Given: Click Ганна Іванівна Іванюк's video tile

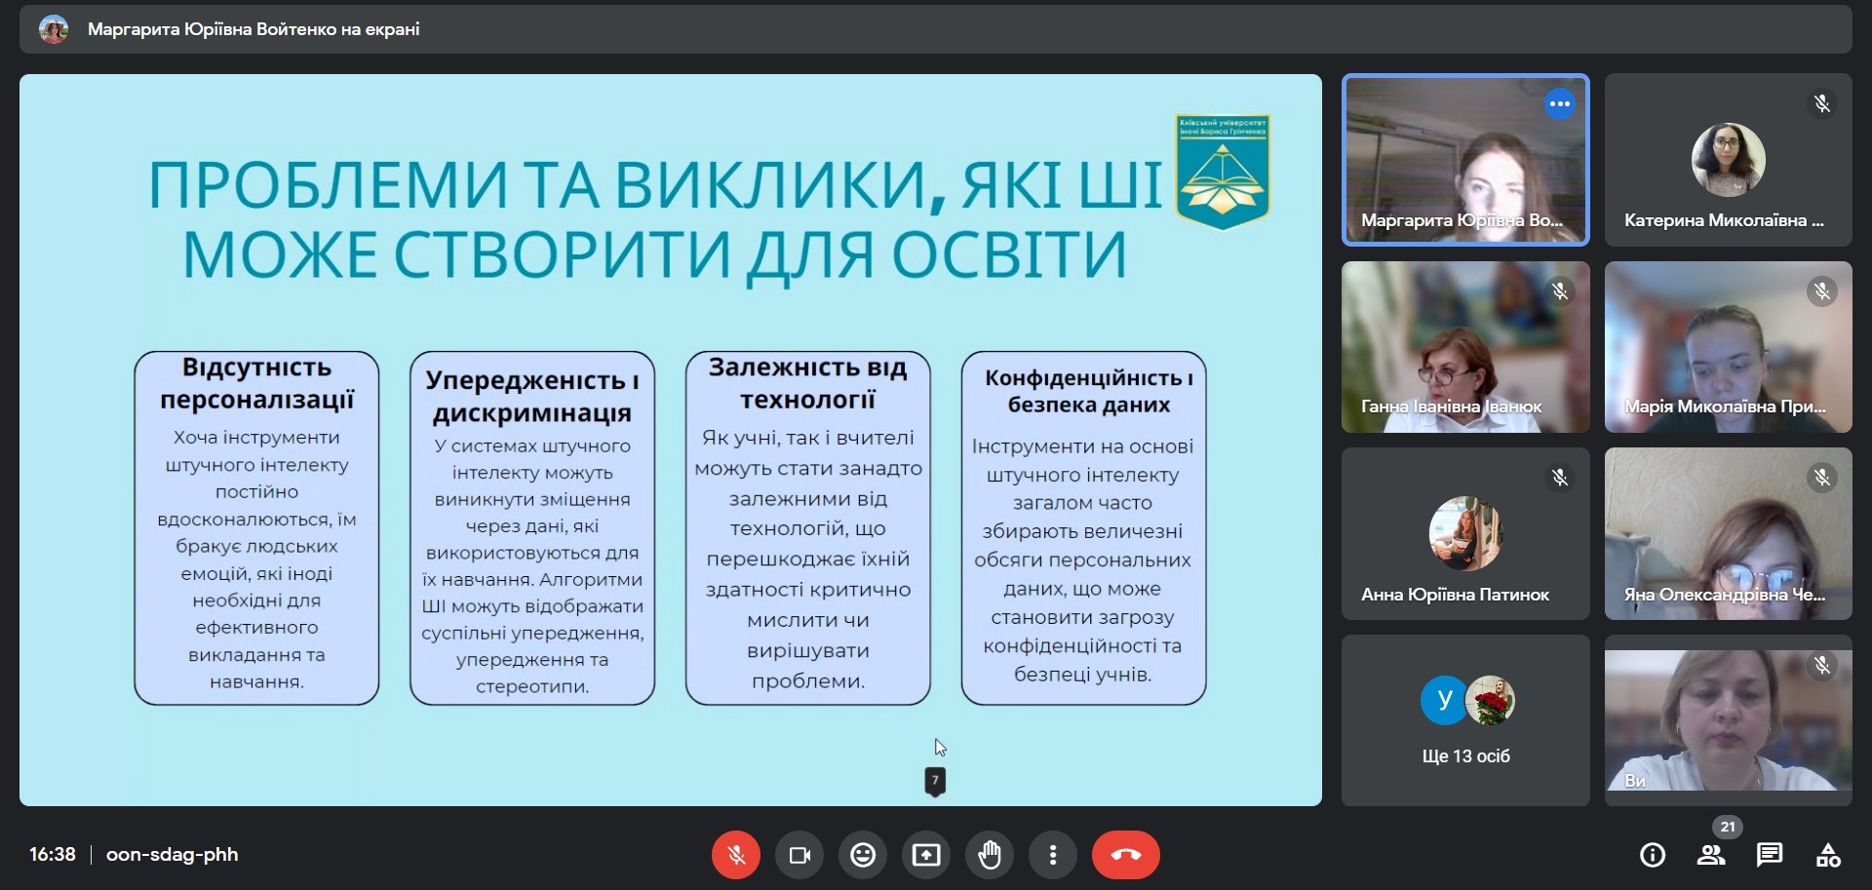Looking at the screenshot, I should coord(1465,347).
